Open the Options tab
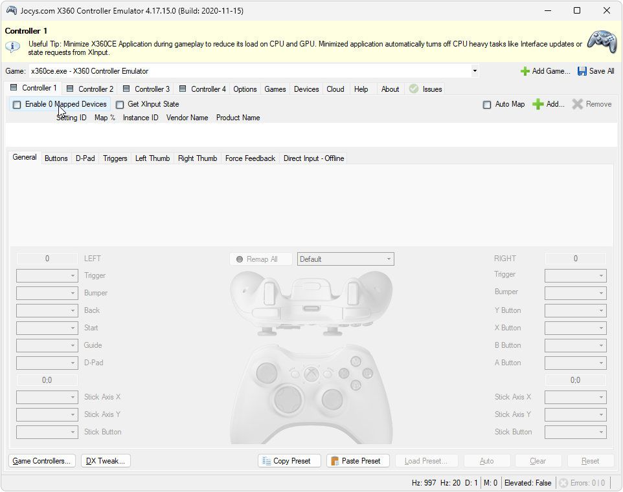 point(245,89)
